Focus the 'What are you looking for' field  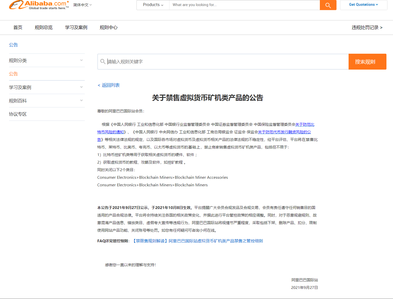244,5
